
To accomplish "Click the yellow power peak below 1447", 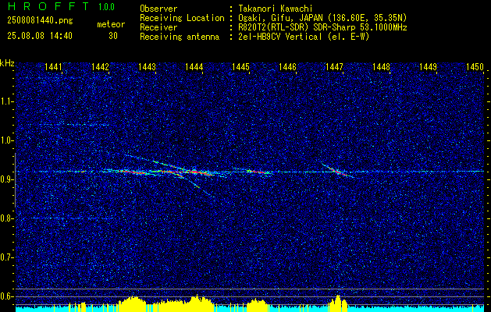I will tap(338, 303).
